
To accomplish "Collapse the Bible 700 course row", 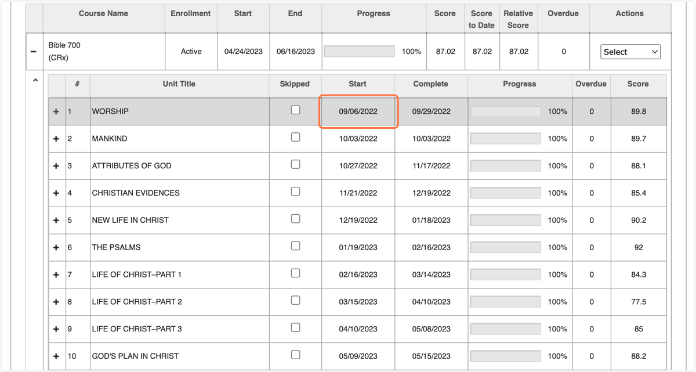I will coord(34,52).
